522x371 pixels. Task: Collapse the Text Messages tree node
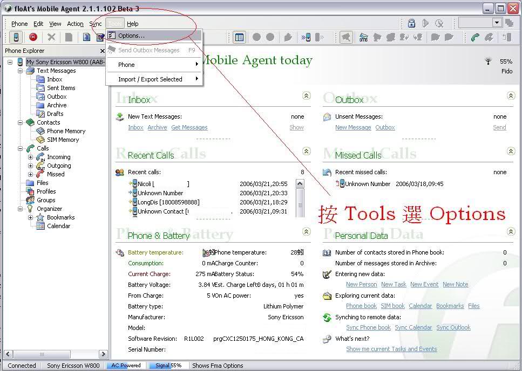point(21,71)
